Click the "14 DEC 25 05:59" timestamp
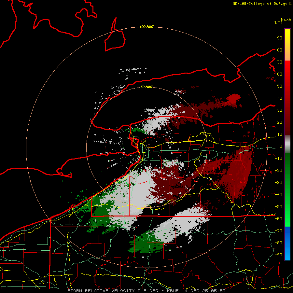Screen dimensions: 293x293 point(203,291)
